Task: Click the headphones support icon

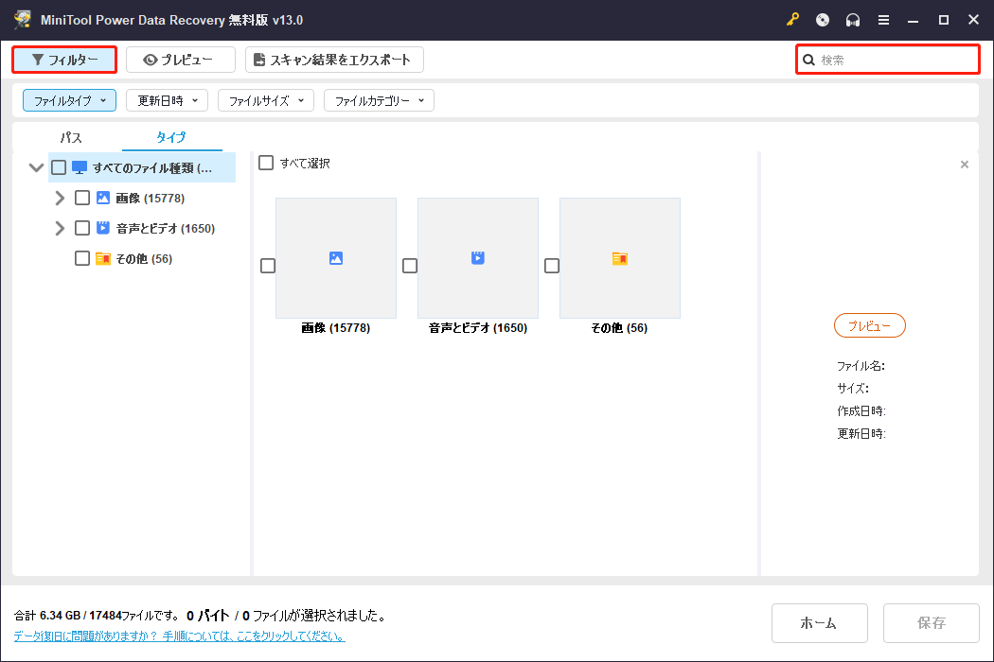Action: pos(853,20)
